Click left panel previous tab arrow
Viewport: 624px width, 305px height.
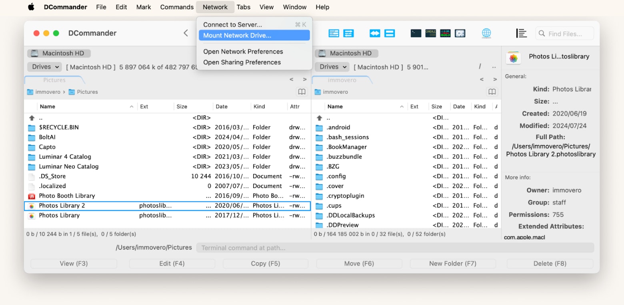292,79
